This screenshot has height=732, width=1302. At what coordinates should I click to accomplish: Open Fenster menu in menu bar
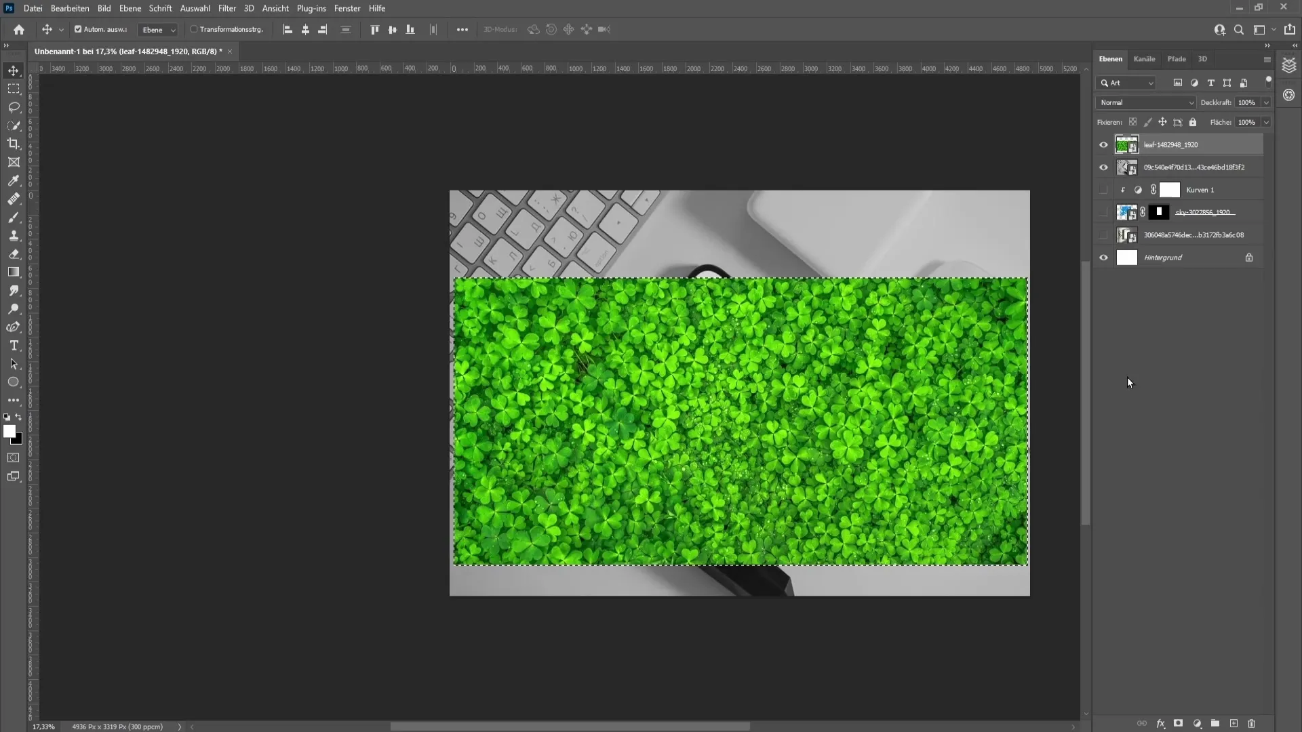(347, 8)
